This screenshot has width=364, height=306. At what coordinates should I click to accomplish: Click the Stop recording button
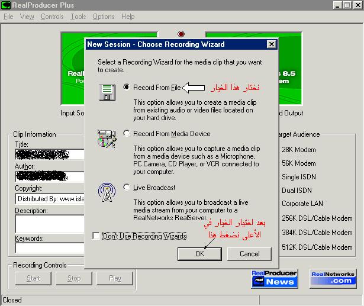tap(74, 278)
